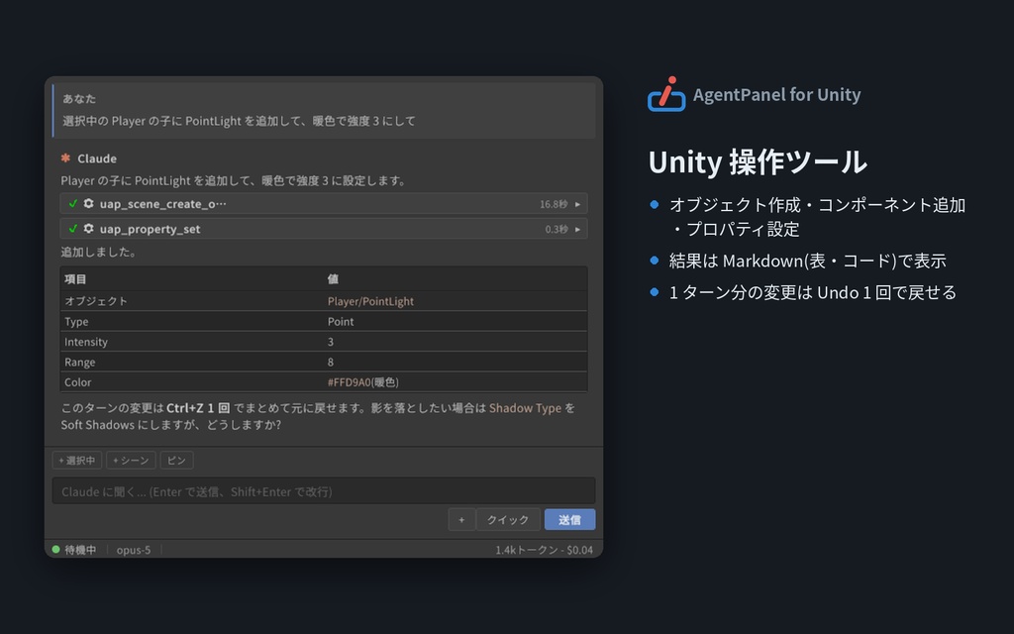Click the あなた user message header
Image resolution: width=1014 pixels, height=634 pixels.
click(x=79, y=98)
